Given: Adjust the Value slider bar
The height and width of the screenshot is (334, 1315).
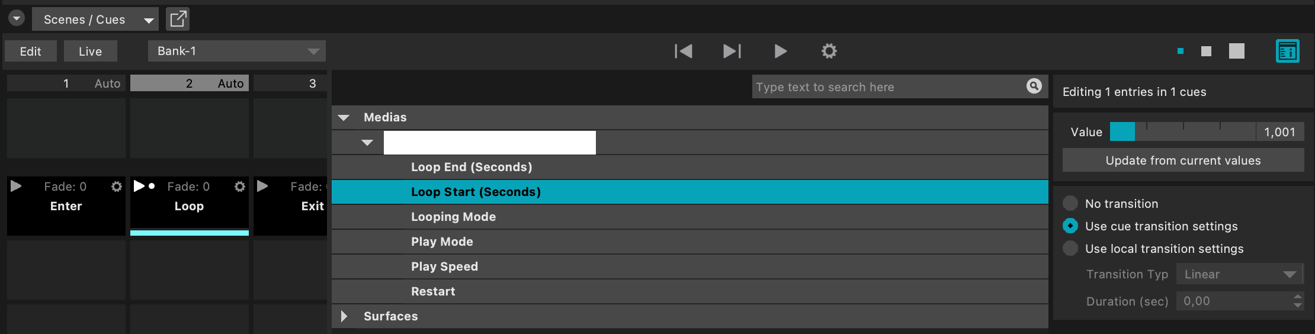Looking at the screenshot, I should (x=1182, y=131).
